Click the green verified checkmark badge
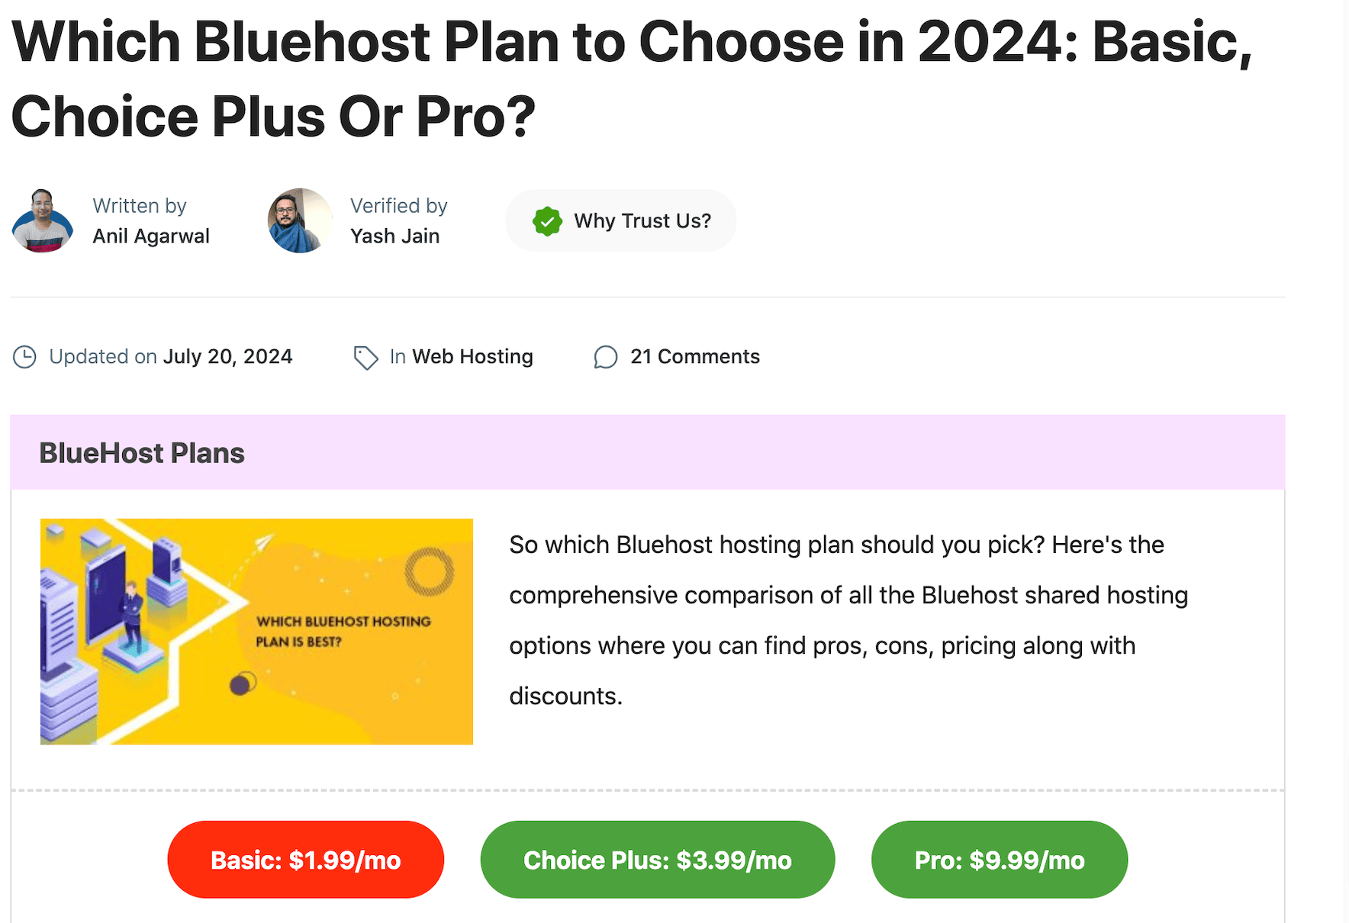This screenshot has height=923, width=1349. tap(546, 220)
